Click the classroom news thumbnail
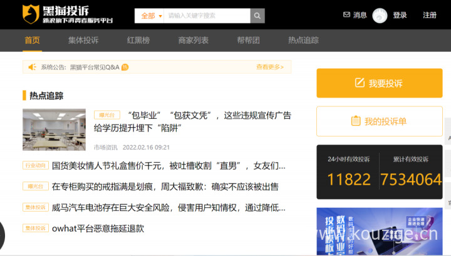This screenshot has width=451, height=256. pyautogui.click(x=54, y=130)
